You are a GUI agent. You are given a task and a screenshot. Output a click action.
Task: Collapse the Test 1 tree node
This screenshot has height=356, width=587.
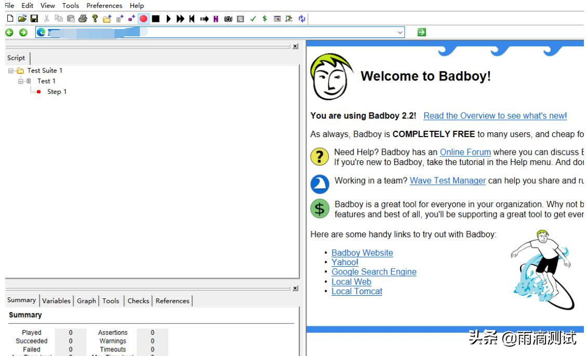(21, 81)
